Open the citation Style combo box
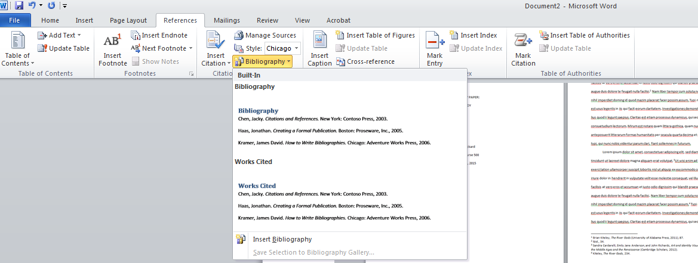This screenshot has height=263, width=698. [282, 48]
